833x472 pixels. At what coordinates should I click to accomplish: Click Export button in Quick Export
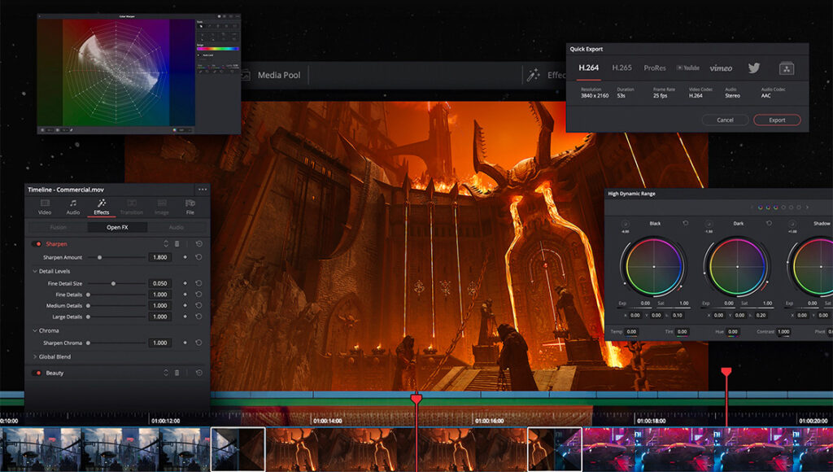pos(777,120)
